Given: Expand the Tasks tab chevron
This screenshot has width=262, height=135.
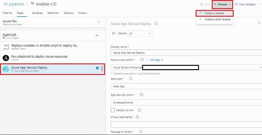Looking at the screenshot, I should point(25,13).
